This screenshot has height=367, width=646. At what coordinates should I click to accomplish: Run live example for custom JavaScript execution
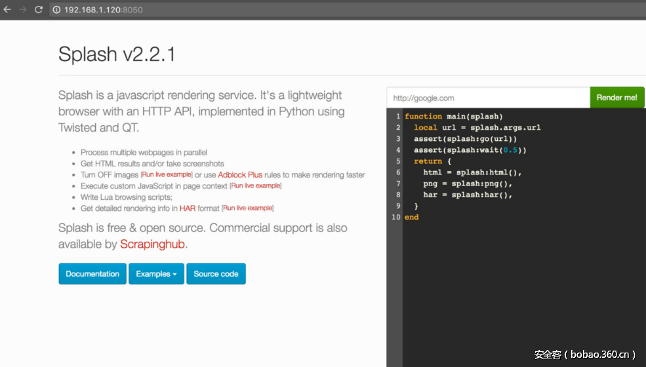(x=255, y=186)
